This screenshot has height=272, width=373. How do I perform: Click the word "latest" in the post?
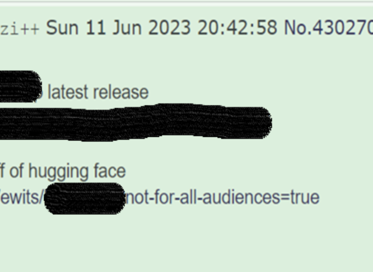pos(68,92)
